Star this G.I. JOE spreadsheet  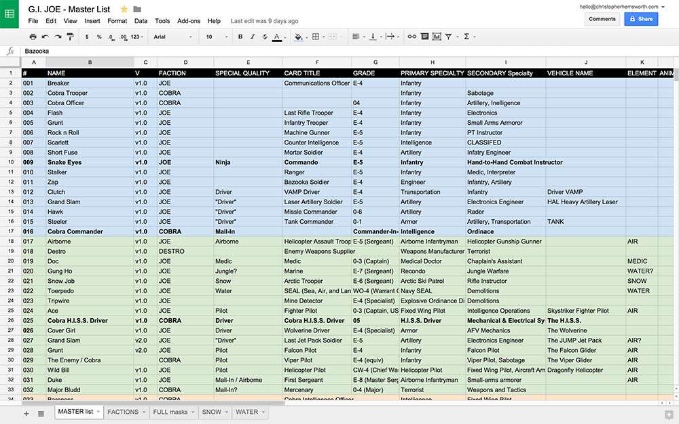[124, 9]
